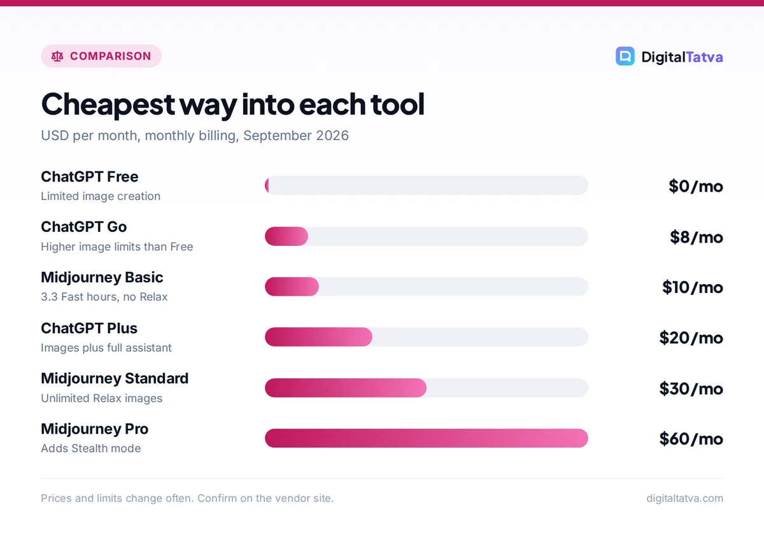Viewport: 764px width, 535px height.
Task: Click the DigitalTatva brand name
Action: point(682,57)
